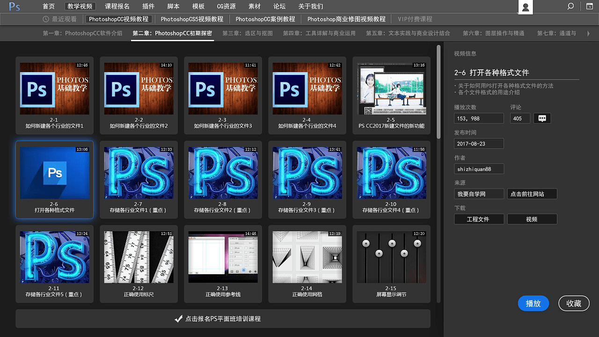Open 第三章：选区与抠图 chapter
The width and height of the screenshot is (599, 337).
click(x=248, y=33)
